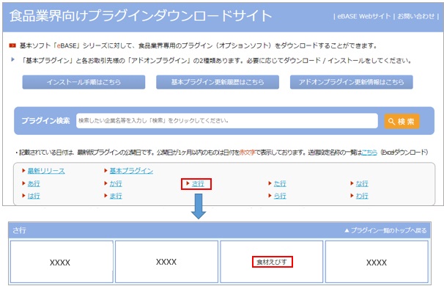Jump to the た行 section
Image resolution: width=444 pixels, height=286 pixels.
pos(280,183)
